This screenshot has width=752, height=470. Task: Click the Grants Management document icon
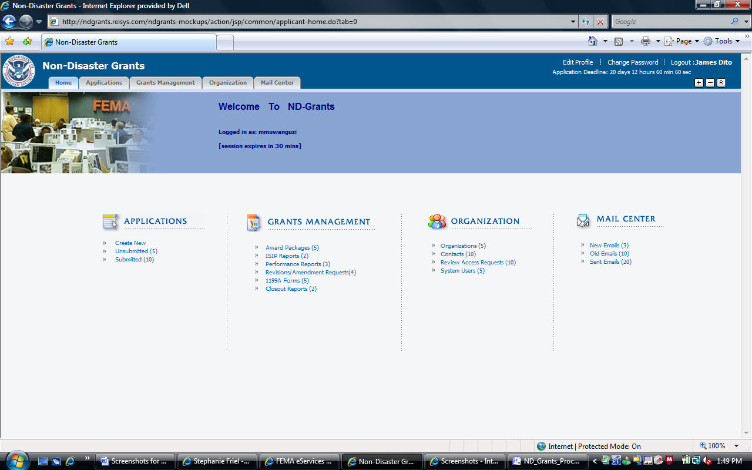point(254,223)
